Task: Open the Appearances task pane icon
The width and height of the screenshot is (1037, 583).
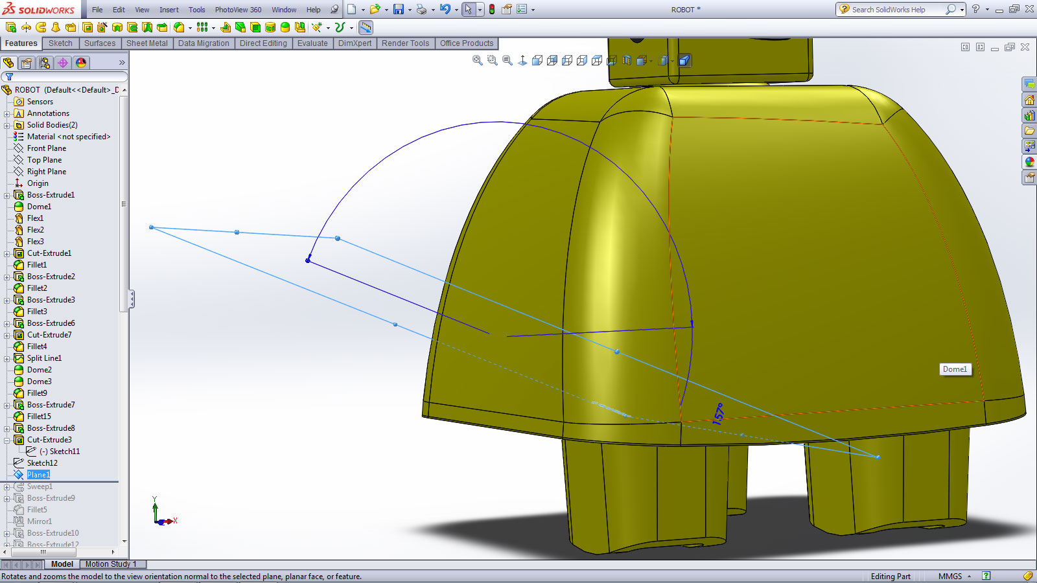Action: [x=1029, y=162]
